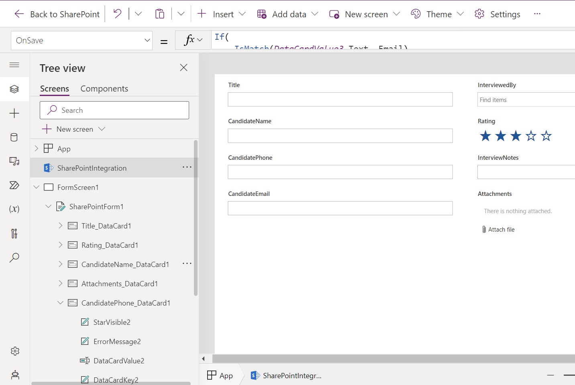Click the Undo icon in the toolbar
Viewport: 575px width, 385px height.
point(117,13)
